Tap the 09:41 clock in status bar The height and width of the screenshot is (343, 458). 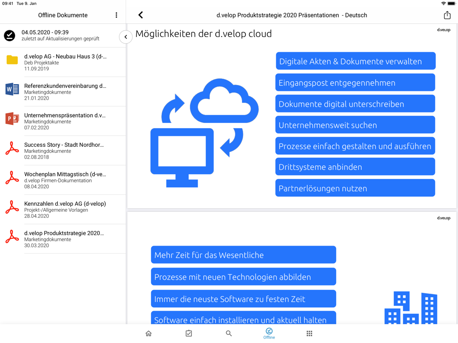[8, 4]
